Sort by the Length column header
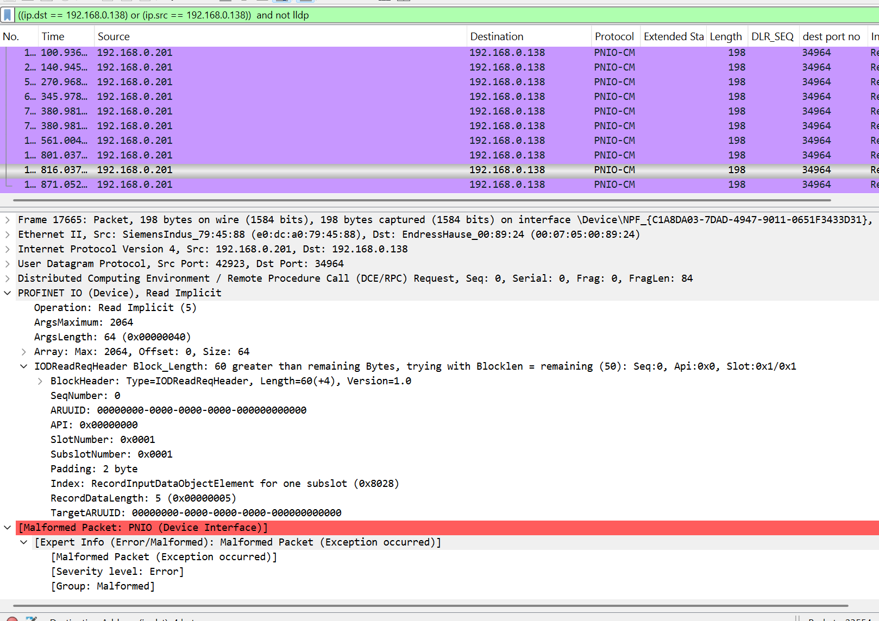 pyautogui.click(x=727, y=36)
